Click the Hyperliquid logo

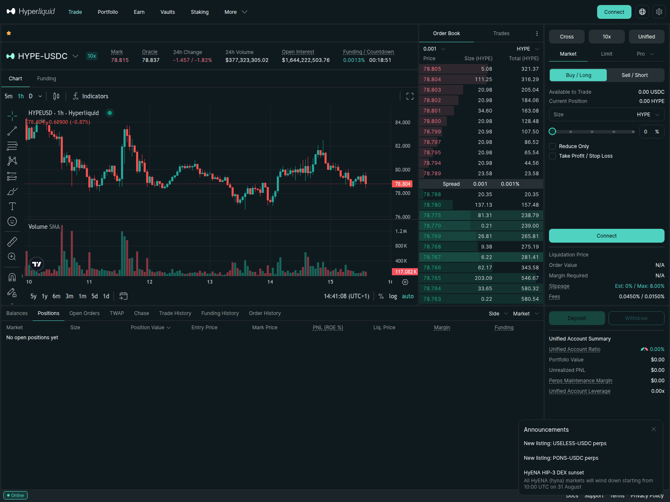pyautogui.click(x=31, y=12)
